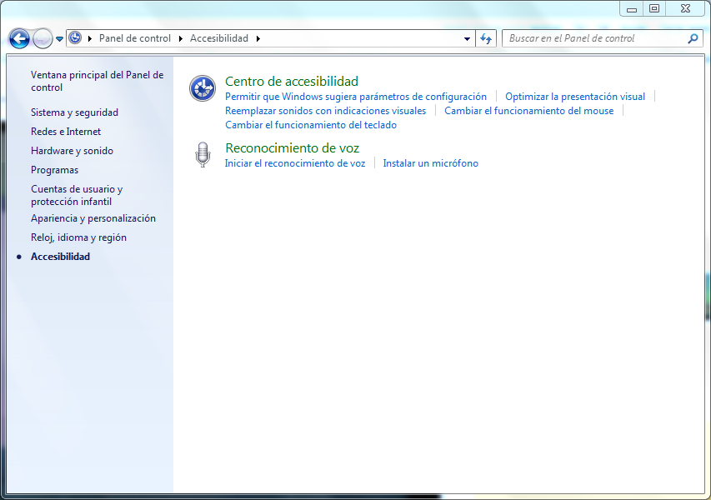Expand the arrow after Accesibilidad breadcrumb

pyautogui.click(x=258, y=38)
